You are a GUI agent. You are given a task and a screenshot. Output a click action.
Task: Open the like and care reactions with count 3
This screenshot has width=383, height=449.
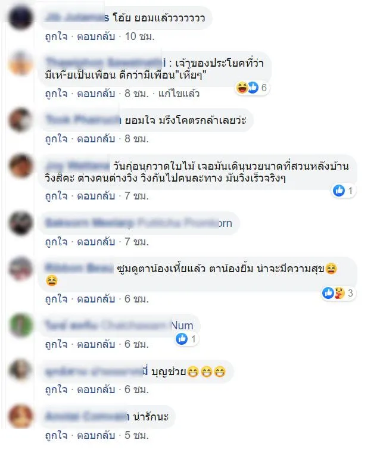pyautogui.click(x=338, y=293)
